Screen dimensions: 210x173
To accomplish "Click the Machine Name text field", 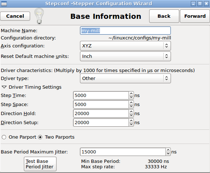I will point(125,31).
